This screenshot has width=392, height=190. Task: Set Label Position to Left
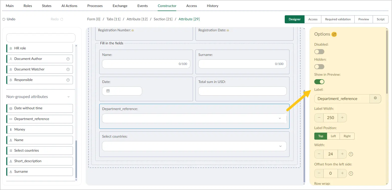click(x=333, y=136)
